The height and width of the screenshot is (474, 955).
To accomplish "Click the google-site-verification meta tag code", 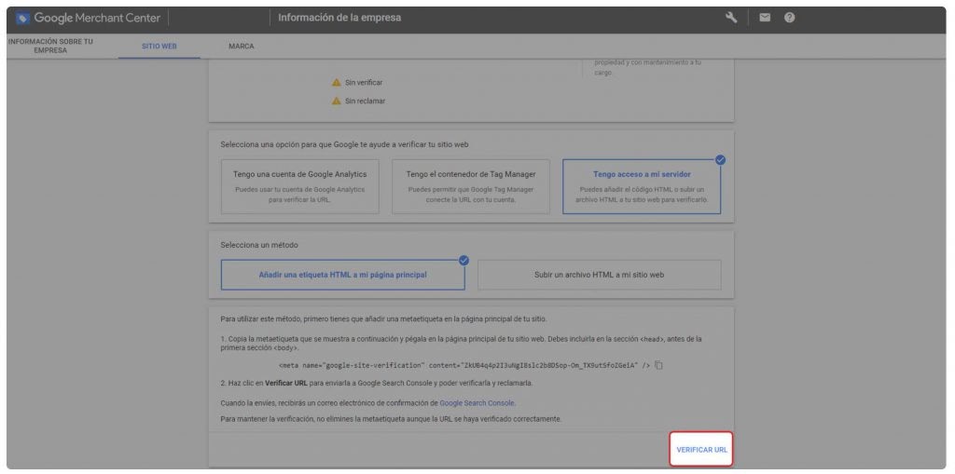I will click(464, 365).
